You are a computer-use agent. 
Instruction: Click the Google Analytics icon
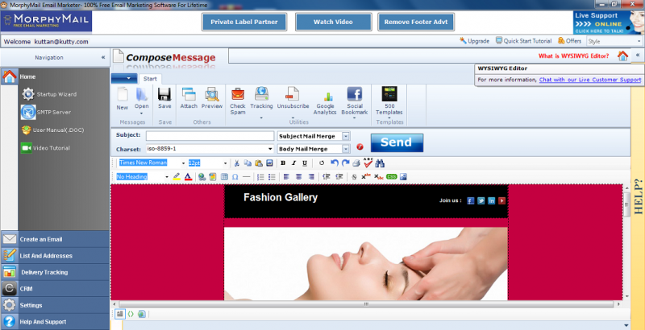tap(325, 101)
